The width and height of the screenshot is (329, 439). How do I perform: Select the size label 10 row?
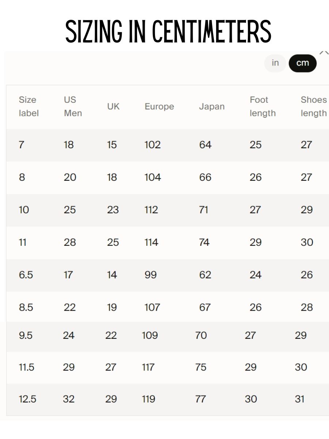(x=167, y=210)
